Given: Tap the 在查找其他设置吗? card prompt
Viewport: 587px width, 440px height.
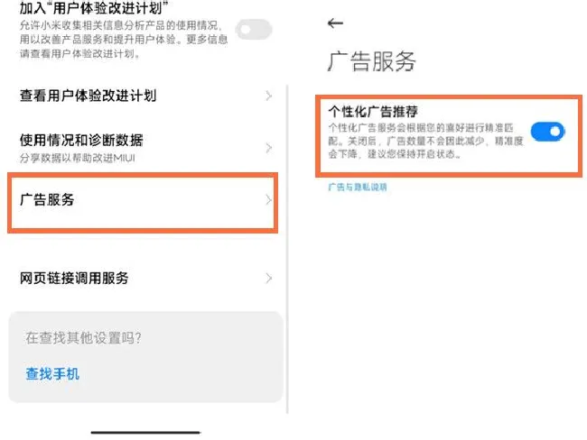Looking at the screenshot, I should coord(83,338).
